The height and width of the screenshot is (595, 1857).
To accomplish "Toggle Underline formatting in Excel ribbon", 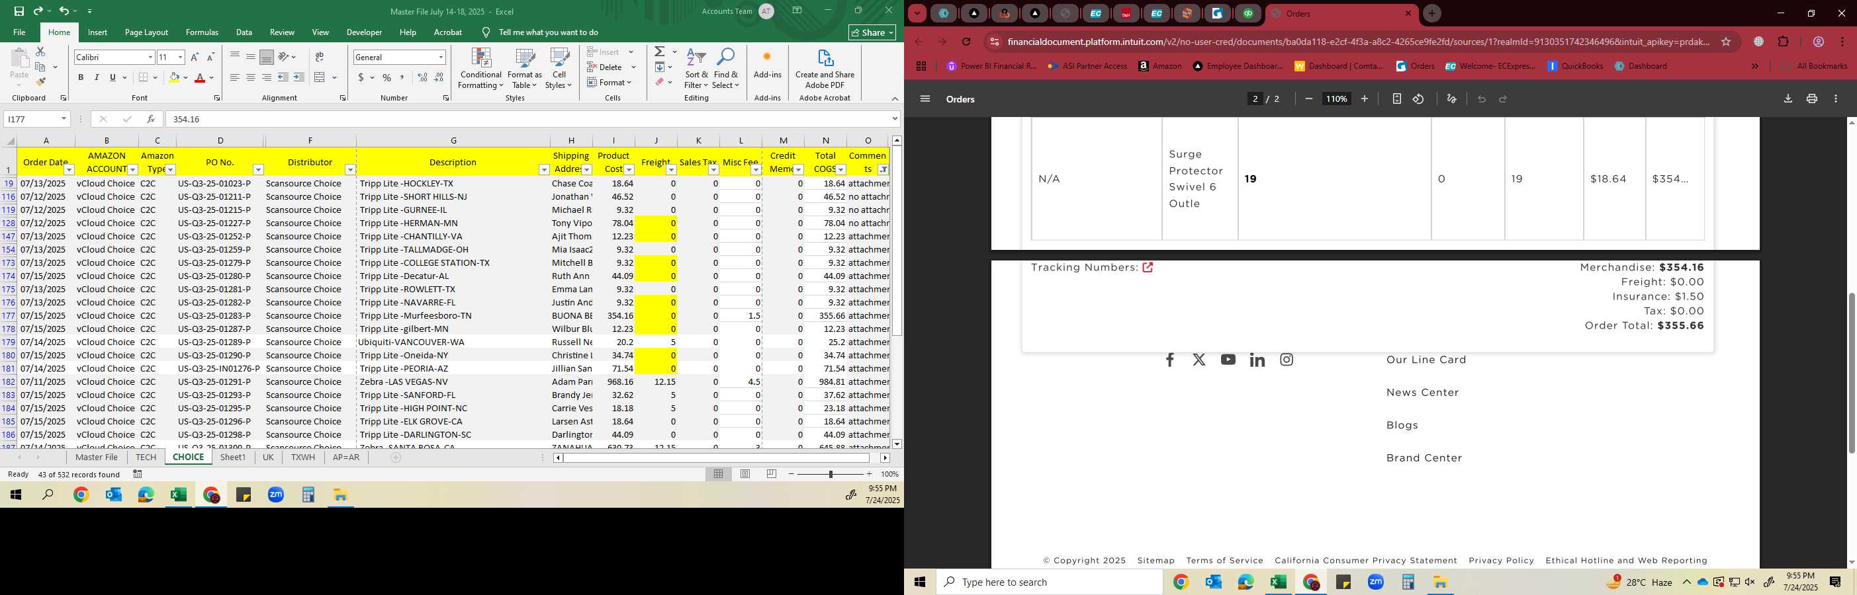I will (113, 77).
